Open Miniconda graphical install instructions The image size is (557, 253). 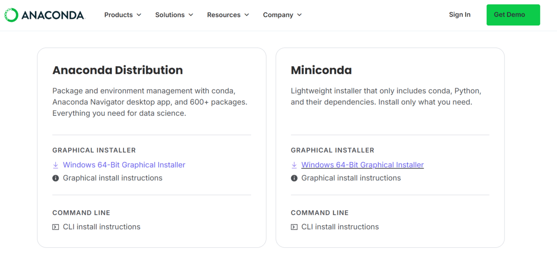tap(351, 178)
